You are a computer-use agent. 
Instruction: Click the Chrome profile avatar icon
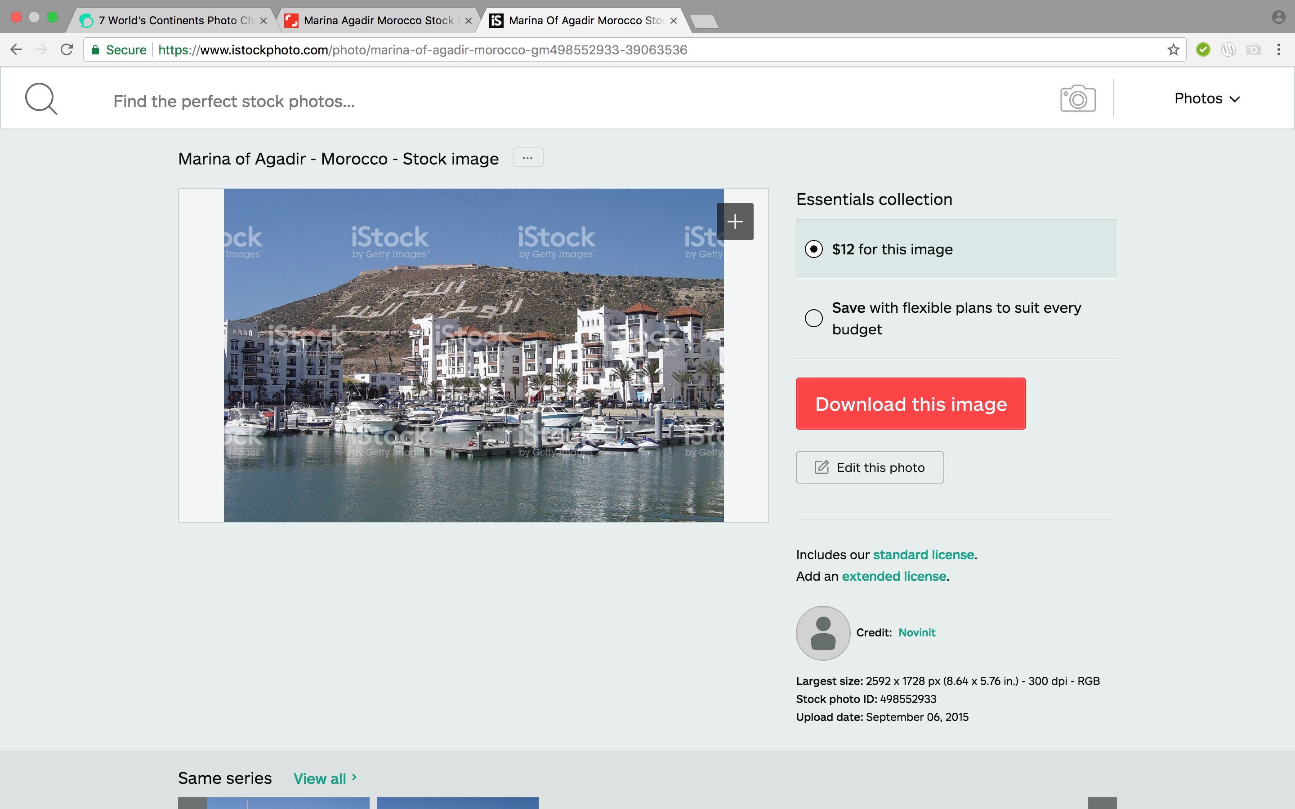click(x=1278, y=17)
